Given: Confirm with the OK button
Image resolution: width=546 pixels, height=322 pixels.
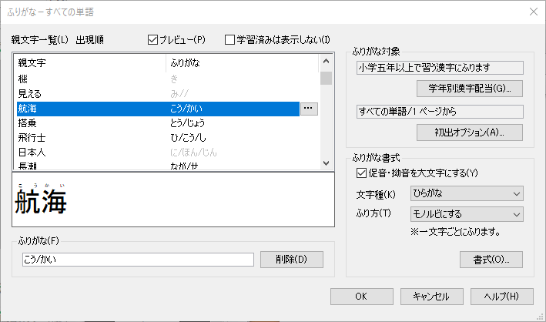Looking at the screenshot, I should (361, 296).
